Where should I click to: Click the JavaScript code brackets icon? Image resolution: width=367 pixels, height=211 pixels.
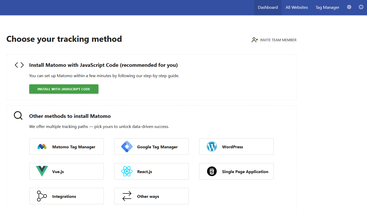[x=19, y=65]
